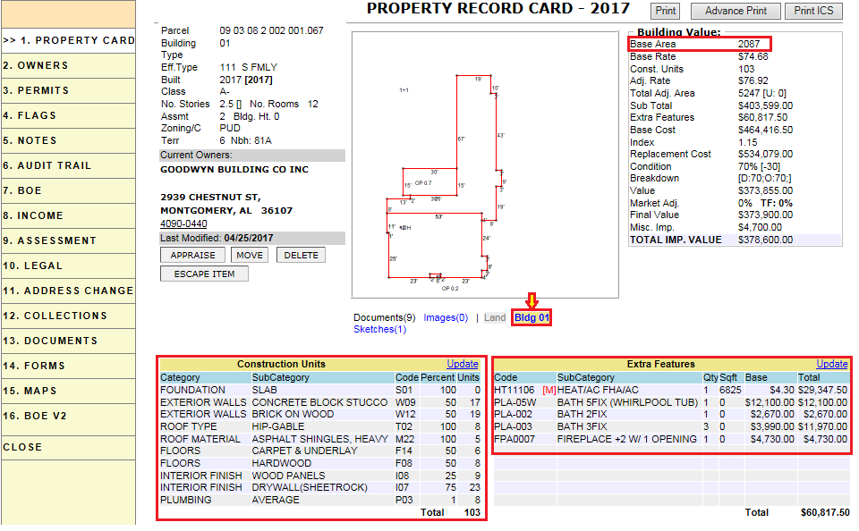Click the Print button
Image resolution: width=859 pixels, height=531 pixels.
click(665, 11)
